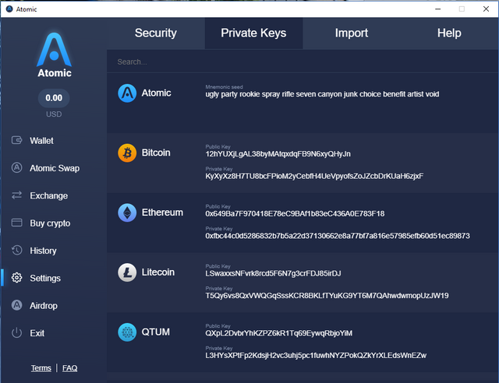Image resolution: width=499 pixels, height=383 pixels.
Task: Click the Mnemonic seed label
Action: (x=224, y=86)
